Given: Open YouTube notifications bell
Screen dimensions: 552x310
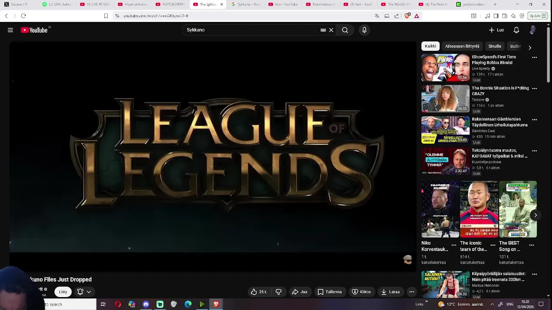Looking at the screenshot, I should pos(516,30).
